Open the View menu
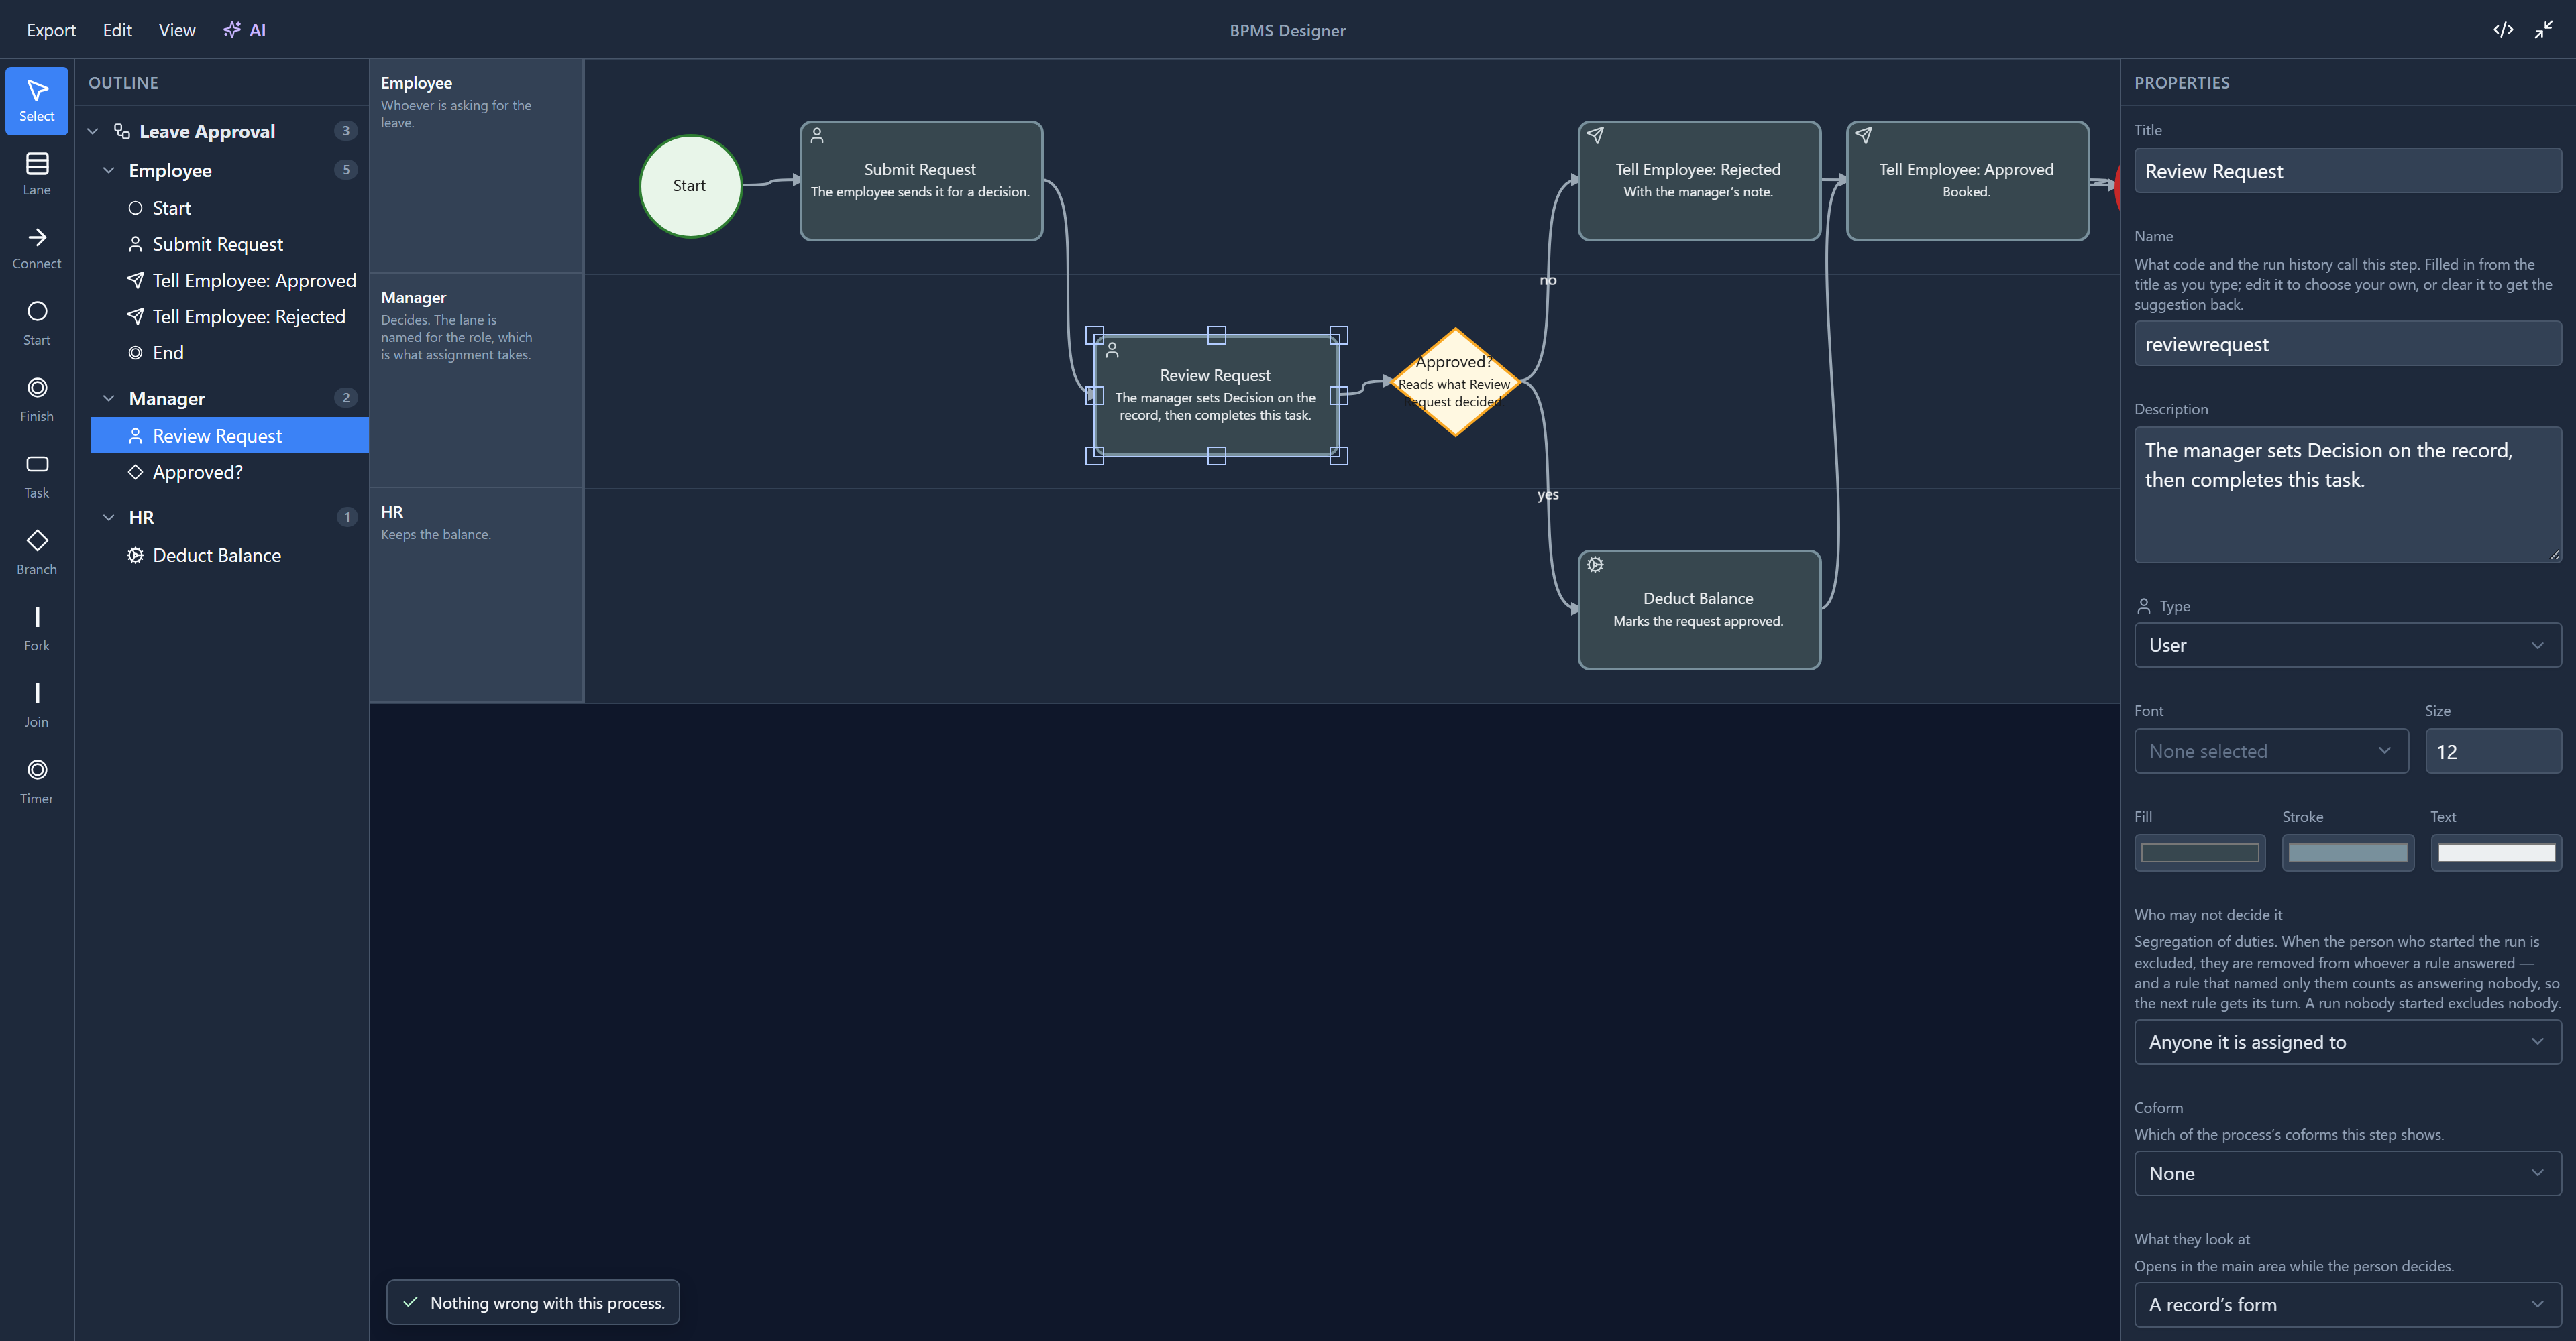Image resolution: width=2576 pixels, height=1341 pixels. click(177, 30)
